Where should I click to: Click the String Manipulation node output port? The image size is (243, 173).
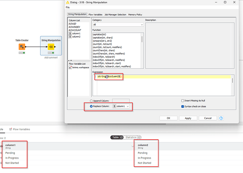[55, 47]
